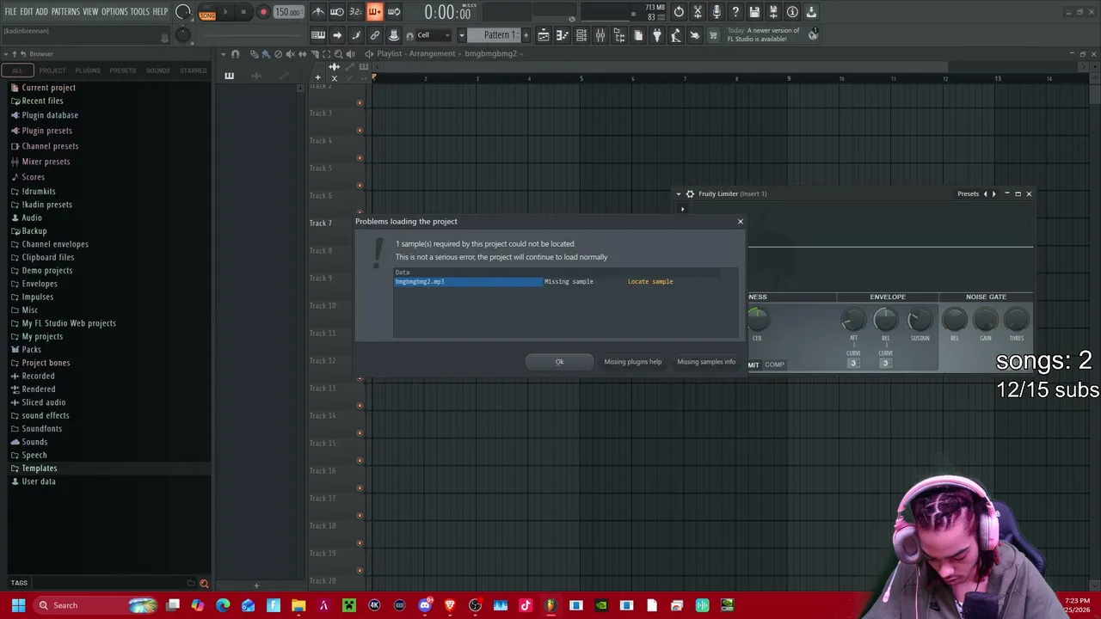Click the export download arrow icon
Viewport: 1101px width, 619px height.
click(x=811, y=12)
